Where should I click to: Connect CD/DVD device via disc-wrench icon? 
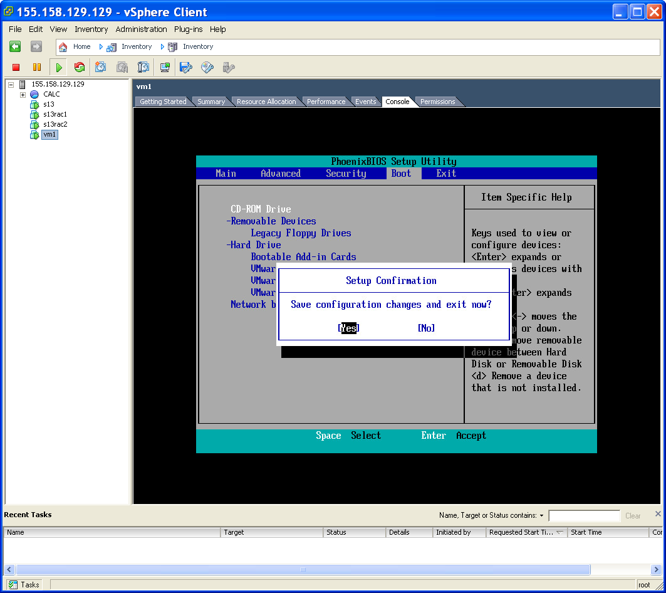[207, 67]
